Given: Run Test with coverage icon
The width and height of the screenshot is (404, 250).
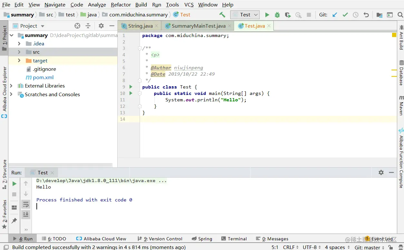Looking at the screenshot, I should point(288,15).
